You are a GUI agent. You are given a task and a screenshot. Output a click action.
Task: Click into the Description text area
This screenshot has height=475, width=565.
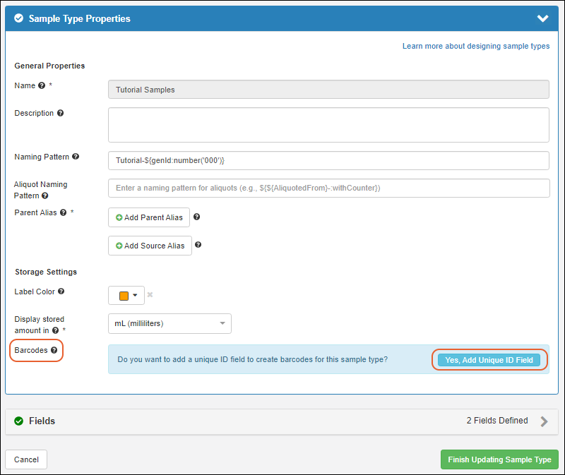point(328,125)
